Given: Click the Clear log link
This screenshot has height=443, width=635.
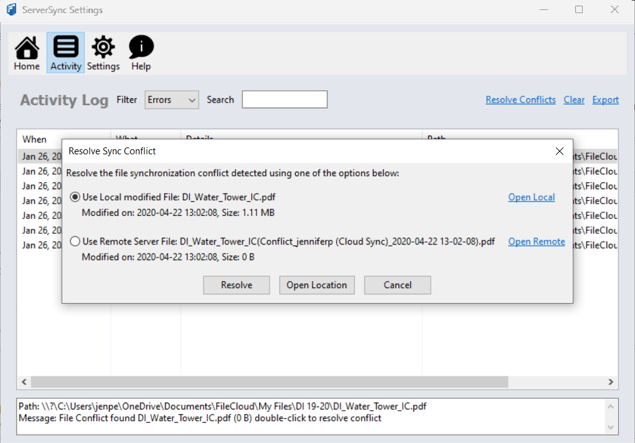Looking at the screenshot, I should coord(574,100).
